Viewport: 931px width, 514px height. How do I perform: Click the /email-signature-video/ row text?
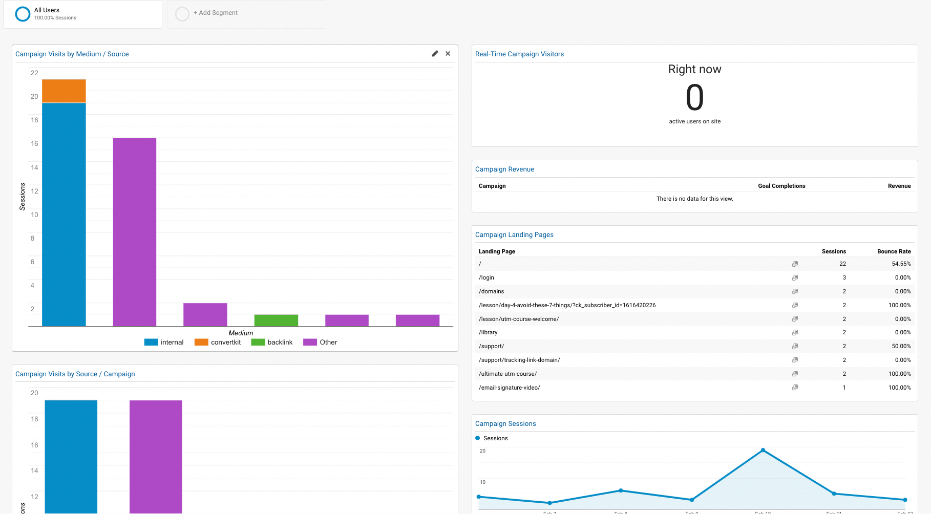(509, 388)
